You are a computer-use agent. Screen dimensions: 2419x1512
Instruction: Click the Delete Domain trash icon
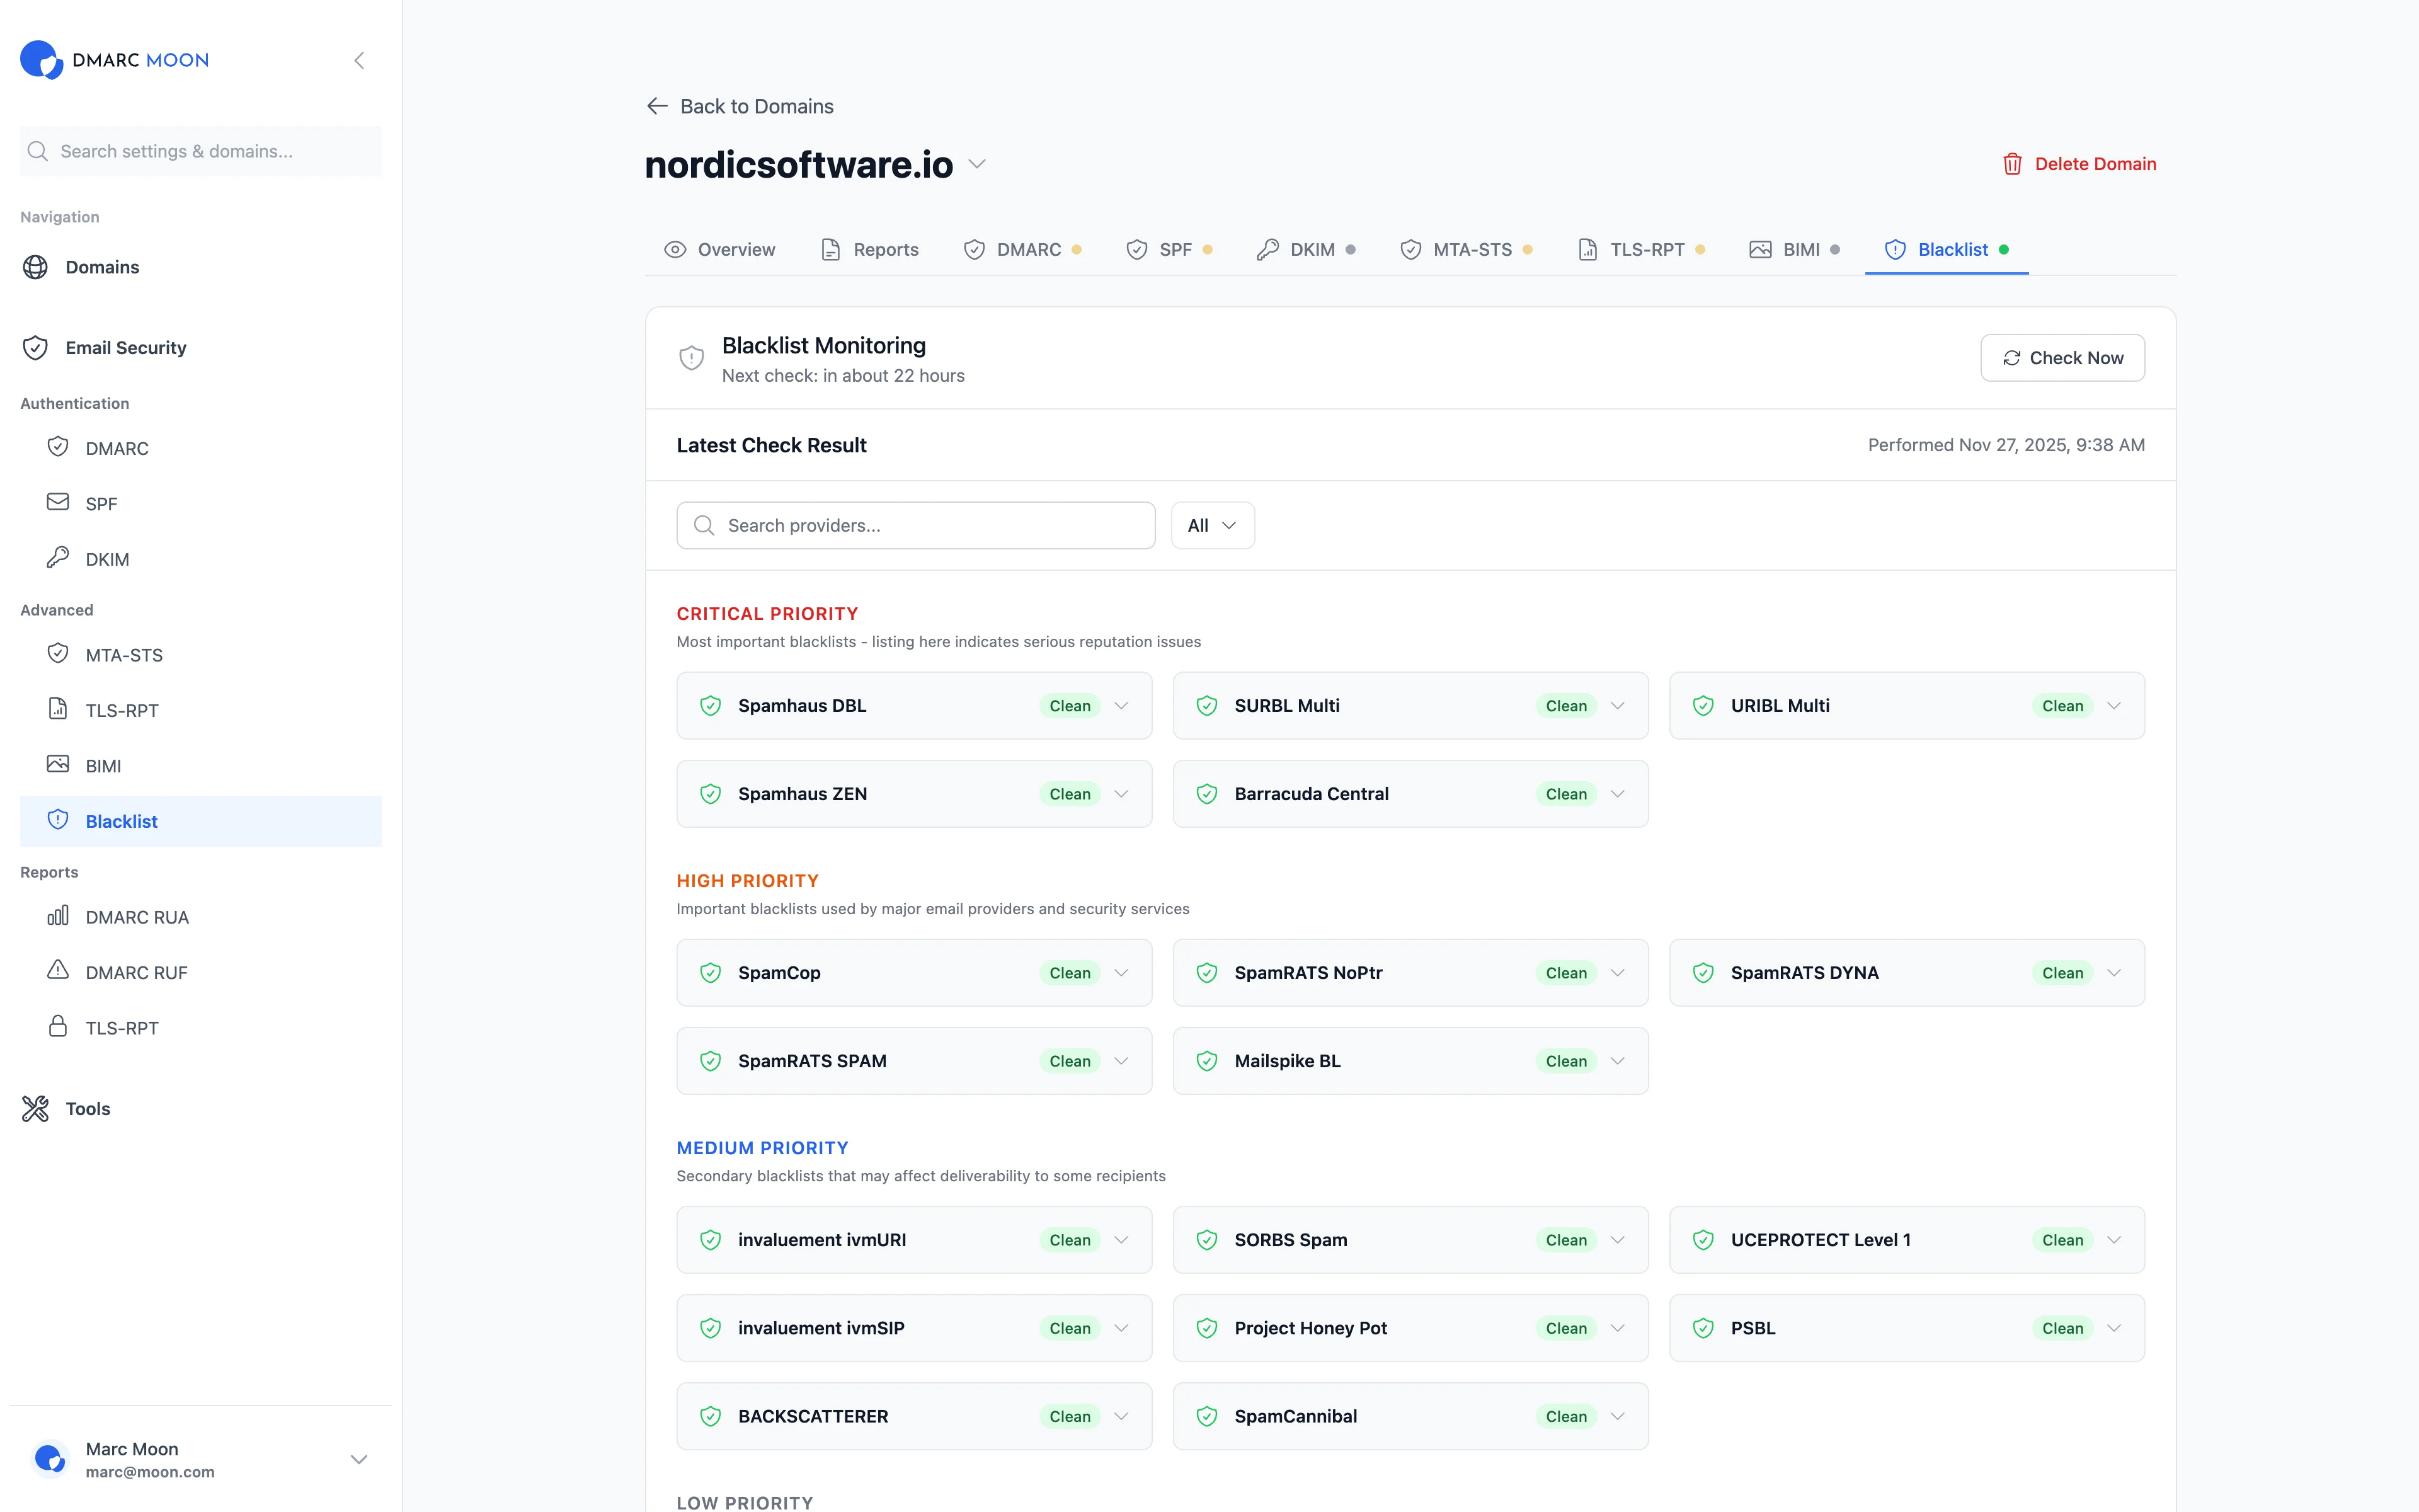[2012, 163]
